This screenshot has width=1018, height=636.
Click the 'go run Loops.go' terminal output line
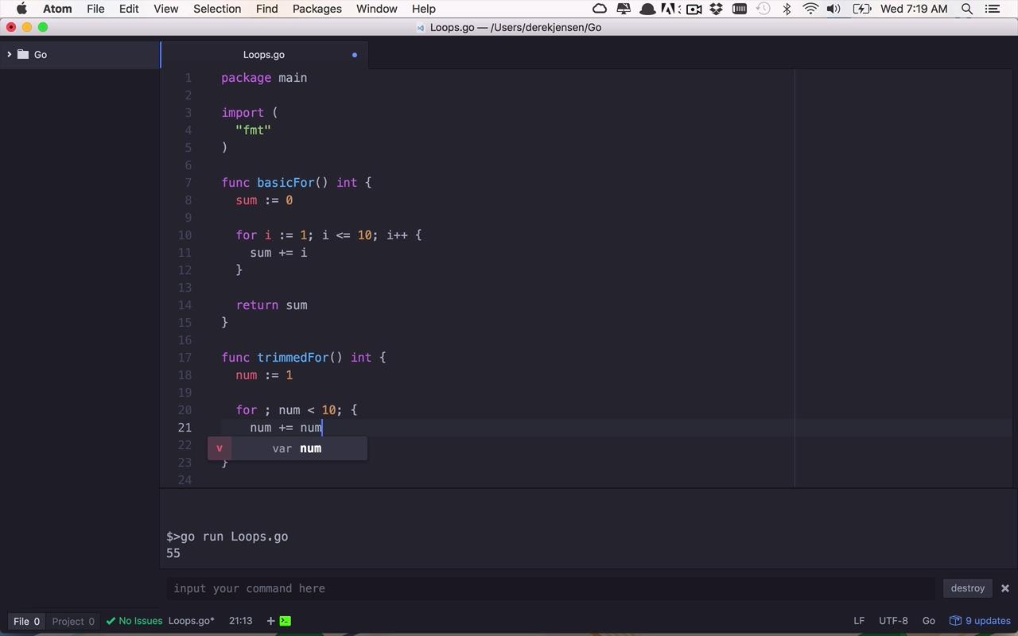pyautogui.click(x=227, y=537)
